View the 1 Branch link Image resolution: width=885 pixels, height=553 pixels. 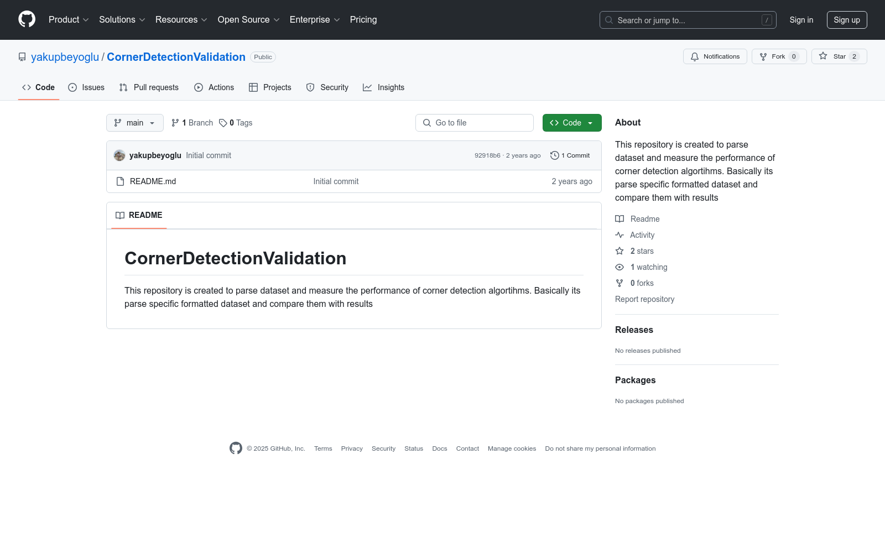(192, 123)
